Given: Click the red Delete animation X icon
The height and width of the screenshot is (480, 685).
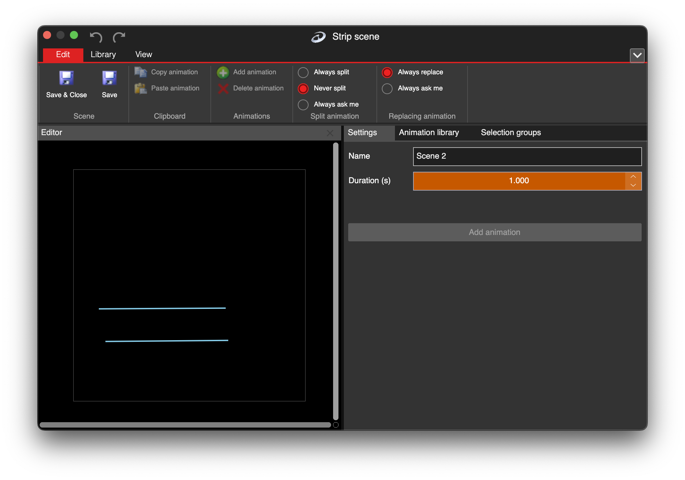Looking at the screenshot, I should [x=223, y=88].
